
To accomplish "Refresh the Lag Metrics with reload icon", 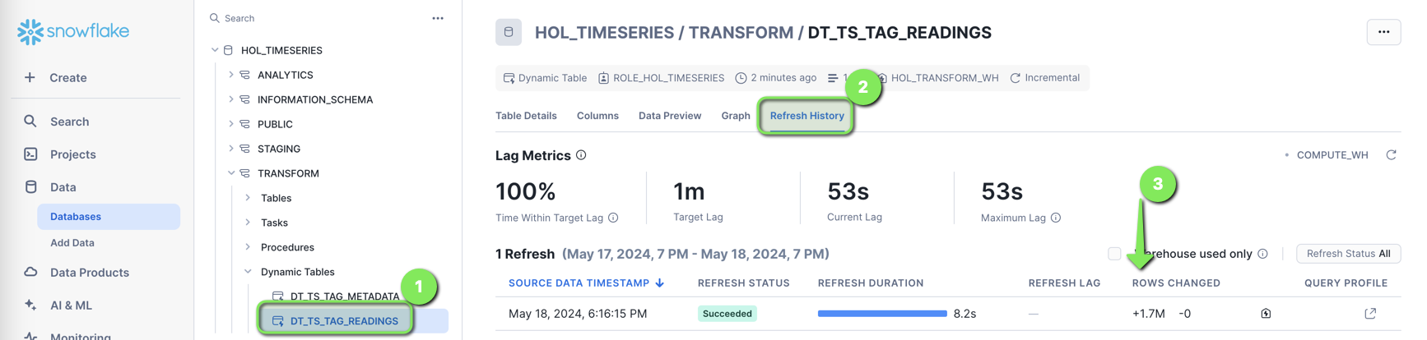I will (1391, 155).
